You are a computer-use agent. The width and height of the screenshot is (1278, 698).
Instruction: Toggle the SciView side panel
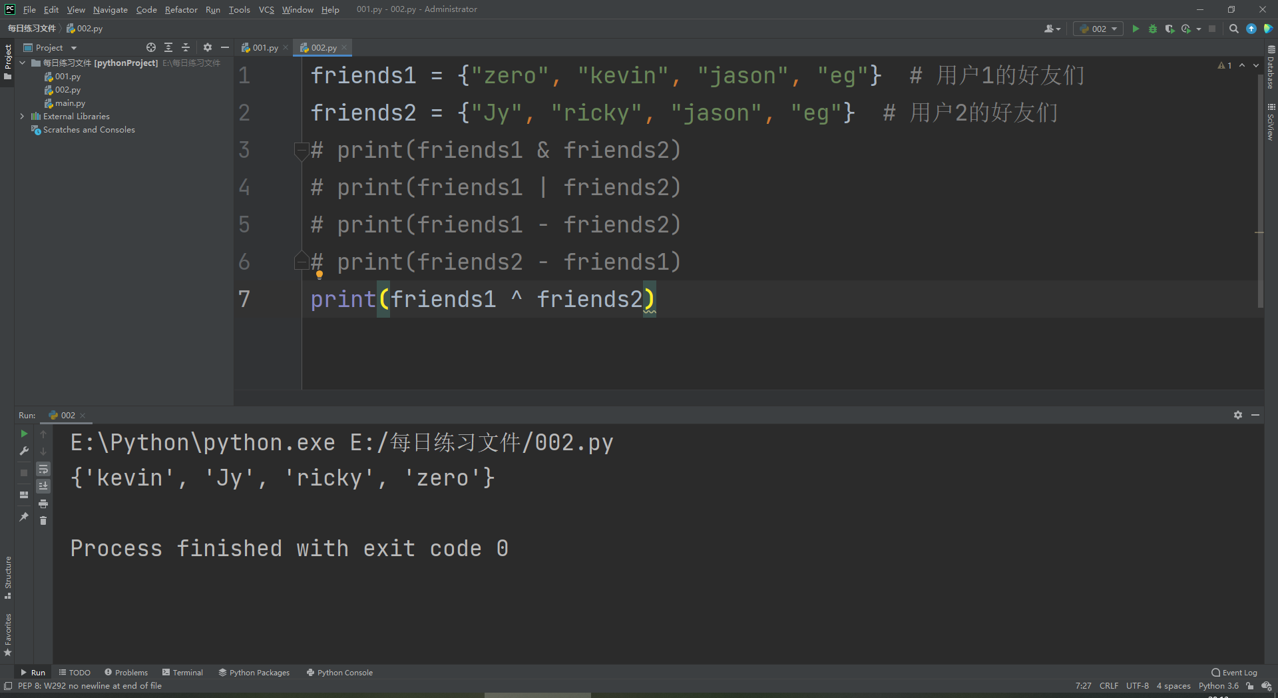pos(1271,121)
